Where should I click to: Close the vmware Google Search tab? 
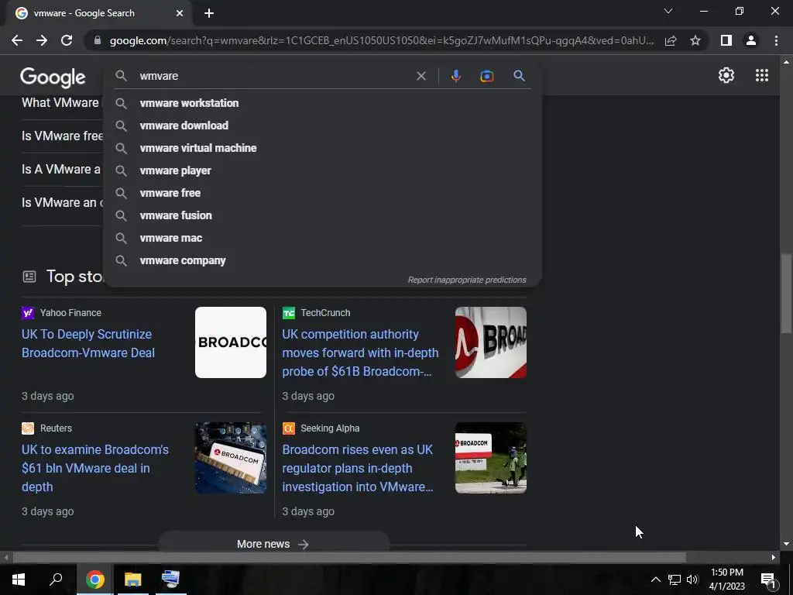(180, 13)
